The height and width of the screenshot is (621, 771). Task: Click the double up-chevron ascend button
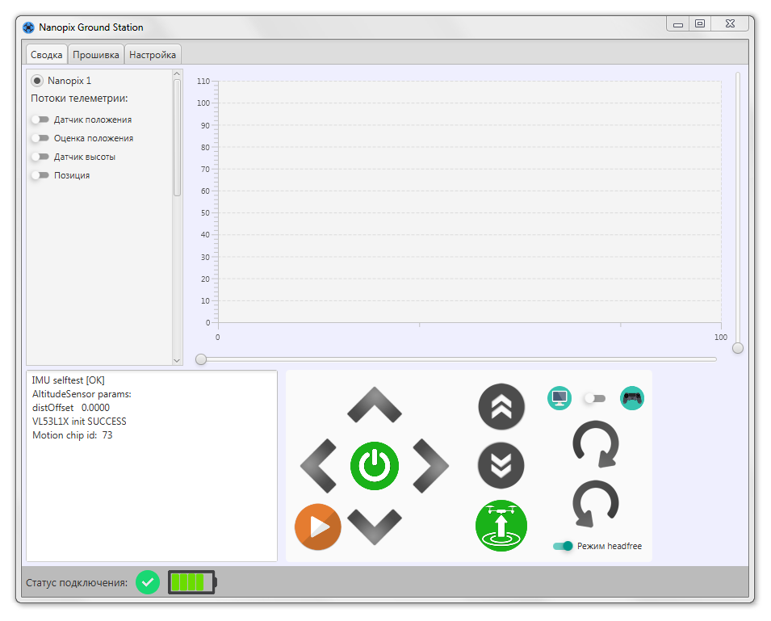pos(501,407)
